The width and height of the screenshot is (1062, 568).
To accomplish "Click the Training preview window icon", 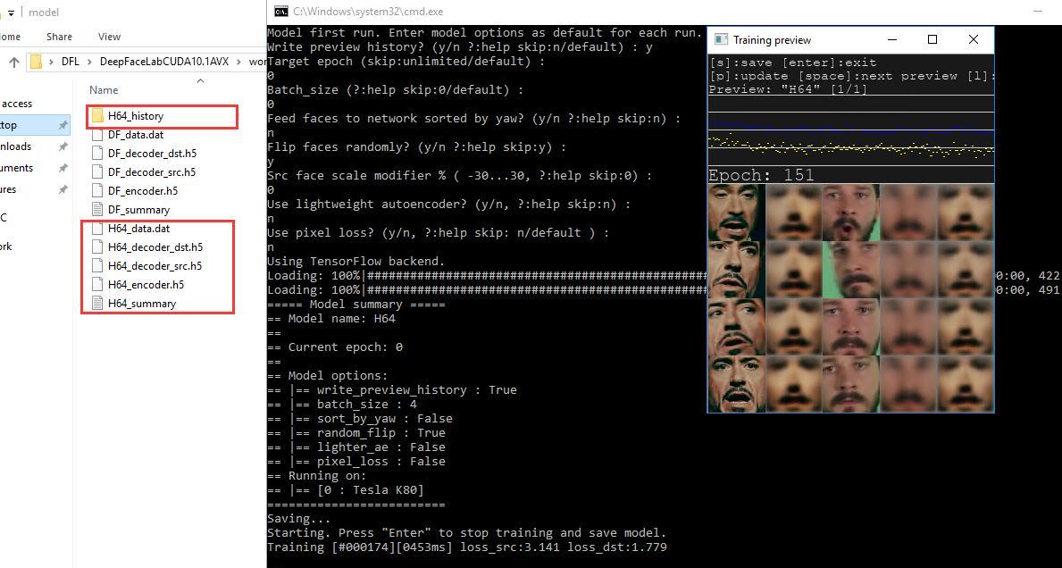I will (720, 40).
